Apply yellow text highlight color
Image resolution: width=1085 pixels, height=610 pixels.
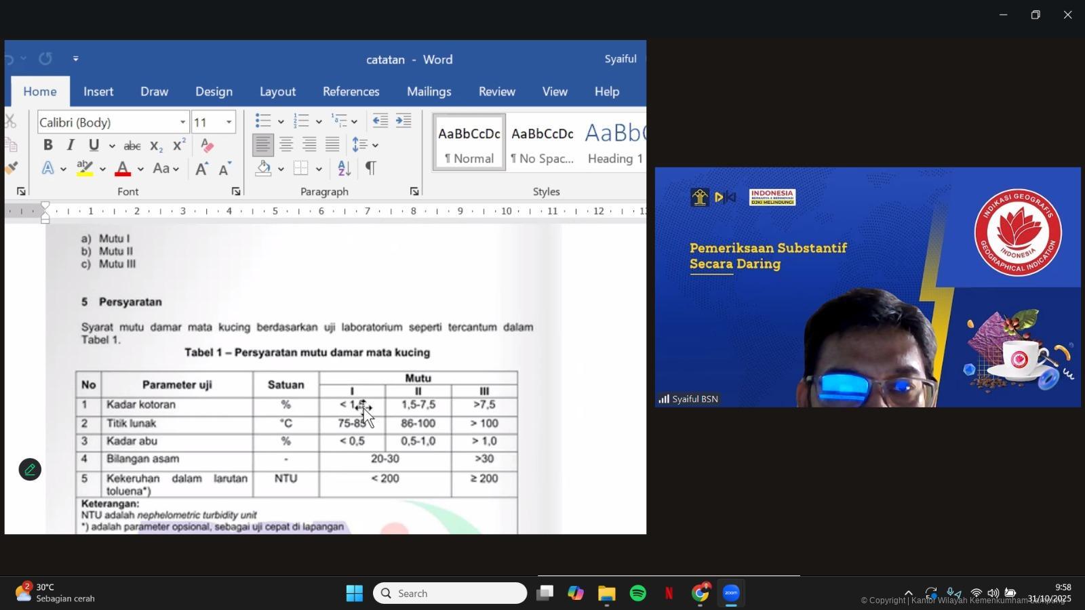pos(85,168)
